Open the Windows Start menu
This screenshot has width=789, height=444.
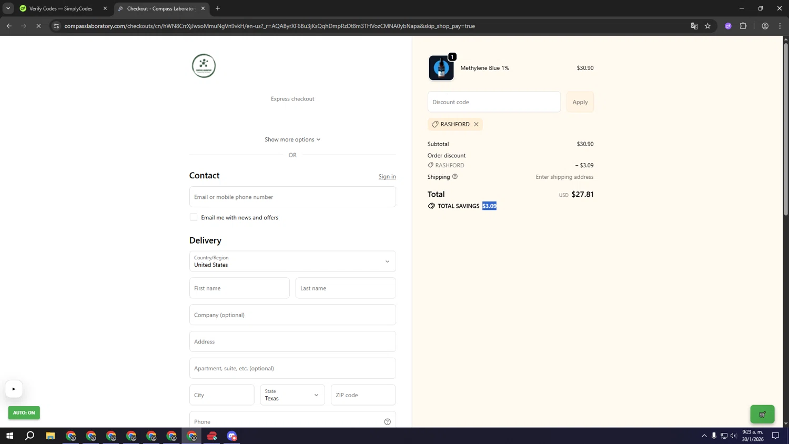coord(9,436)
